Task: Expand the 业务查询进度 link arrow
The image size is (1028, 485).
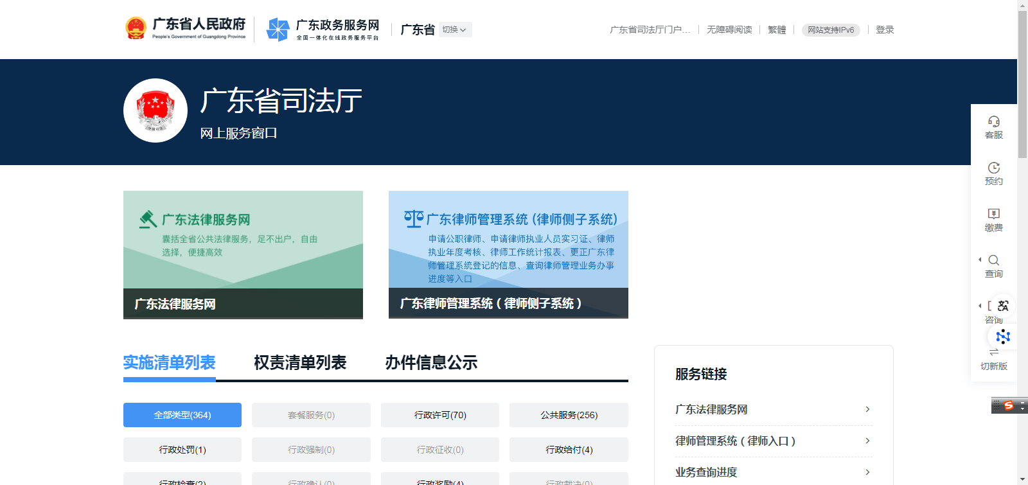Action: 867,472
